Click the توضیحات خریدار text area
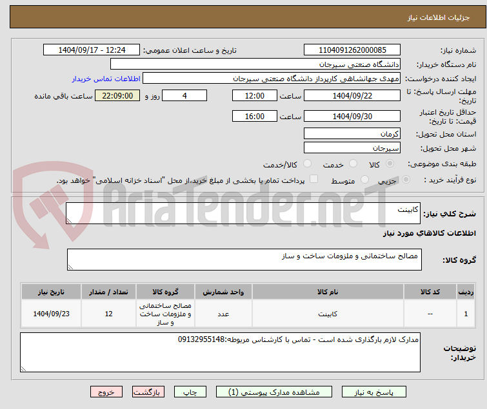The height and width of the screenshot is (409, 487). [x=220, y=352]
